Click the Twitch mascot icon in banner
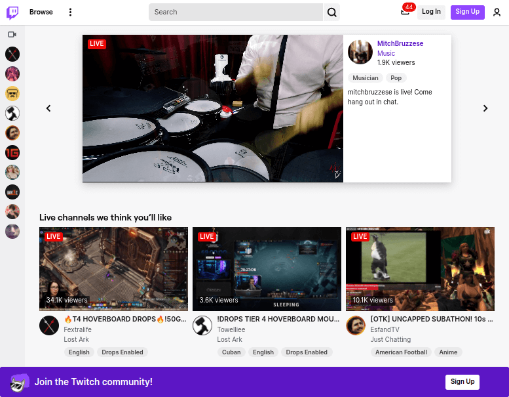 click(19, 383)
